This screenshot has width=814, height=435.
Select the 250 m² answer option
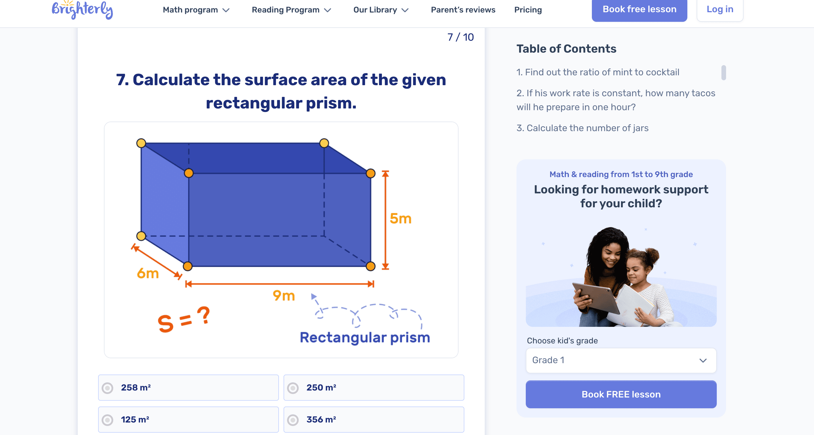(x=293, y=388)
